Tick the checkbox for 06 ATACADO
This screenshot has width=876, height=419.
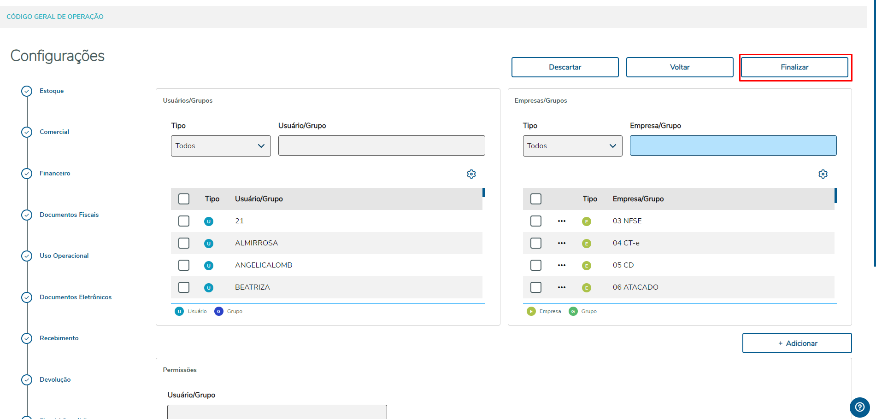tap(535, 287)
